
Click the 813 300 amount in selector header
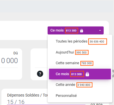[x=71, y=30]
